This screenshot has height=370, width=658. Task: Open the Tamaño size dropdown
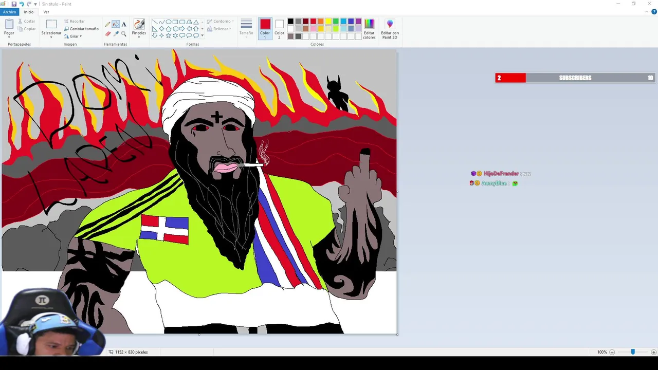(246, 28)
